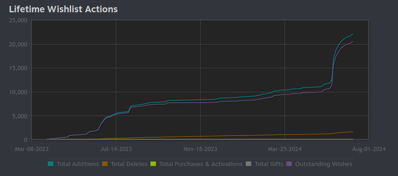The height and width of the screenshot is (176, 398).
Task: Click the 0 y-axis label
Action: [26, 140]
